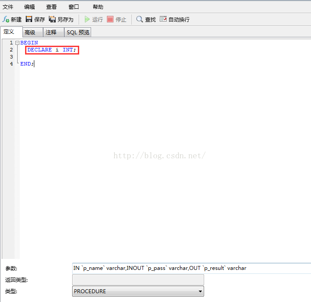Click the 保存 (Save) label text
Image resolution: width=311 pixels, height=302 pixels.
40,19
